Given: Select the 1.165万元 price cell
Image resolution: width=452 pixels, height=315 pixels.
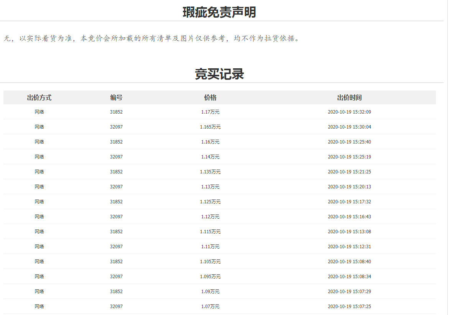Looking at the screenshot, I should [210, 127].
